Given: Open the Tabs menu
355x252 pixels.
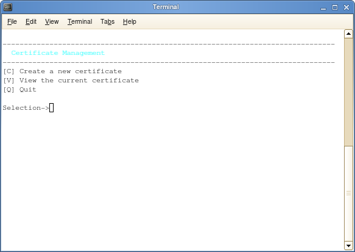Looking at the screenshot, I should point(107,21).
